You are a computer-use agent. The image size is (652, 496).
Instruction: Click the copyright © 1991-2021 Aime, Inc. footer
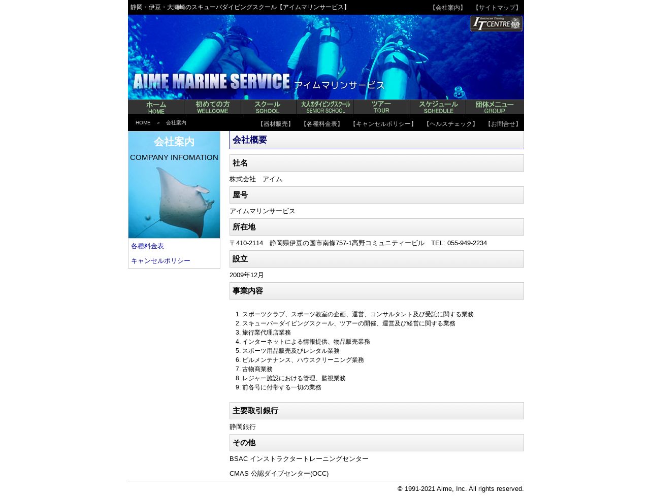point(461,489)
